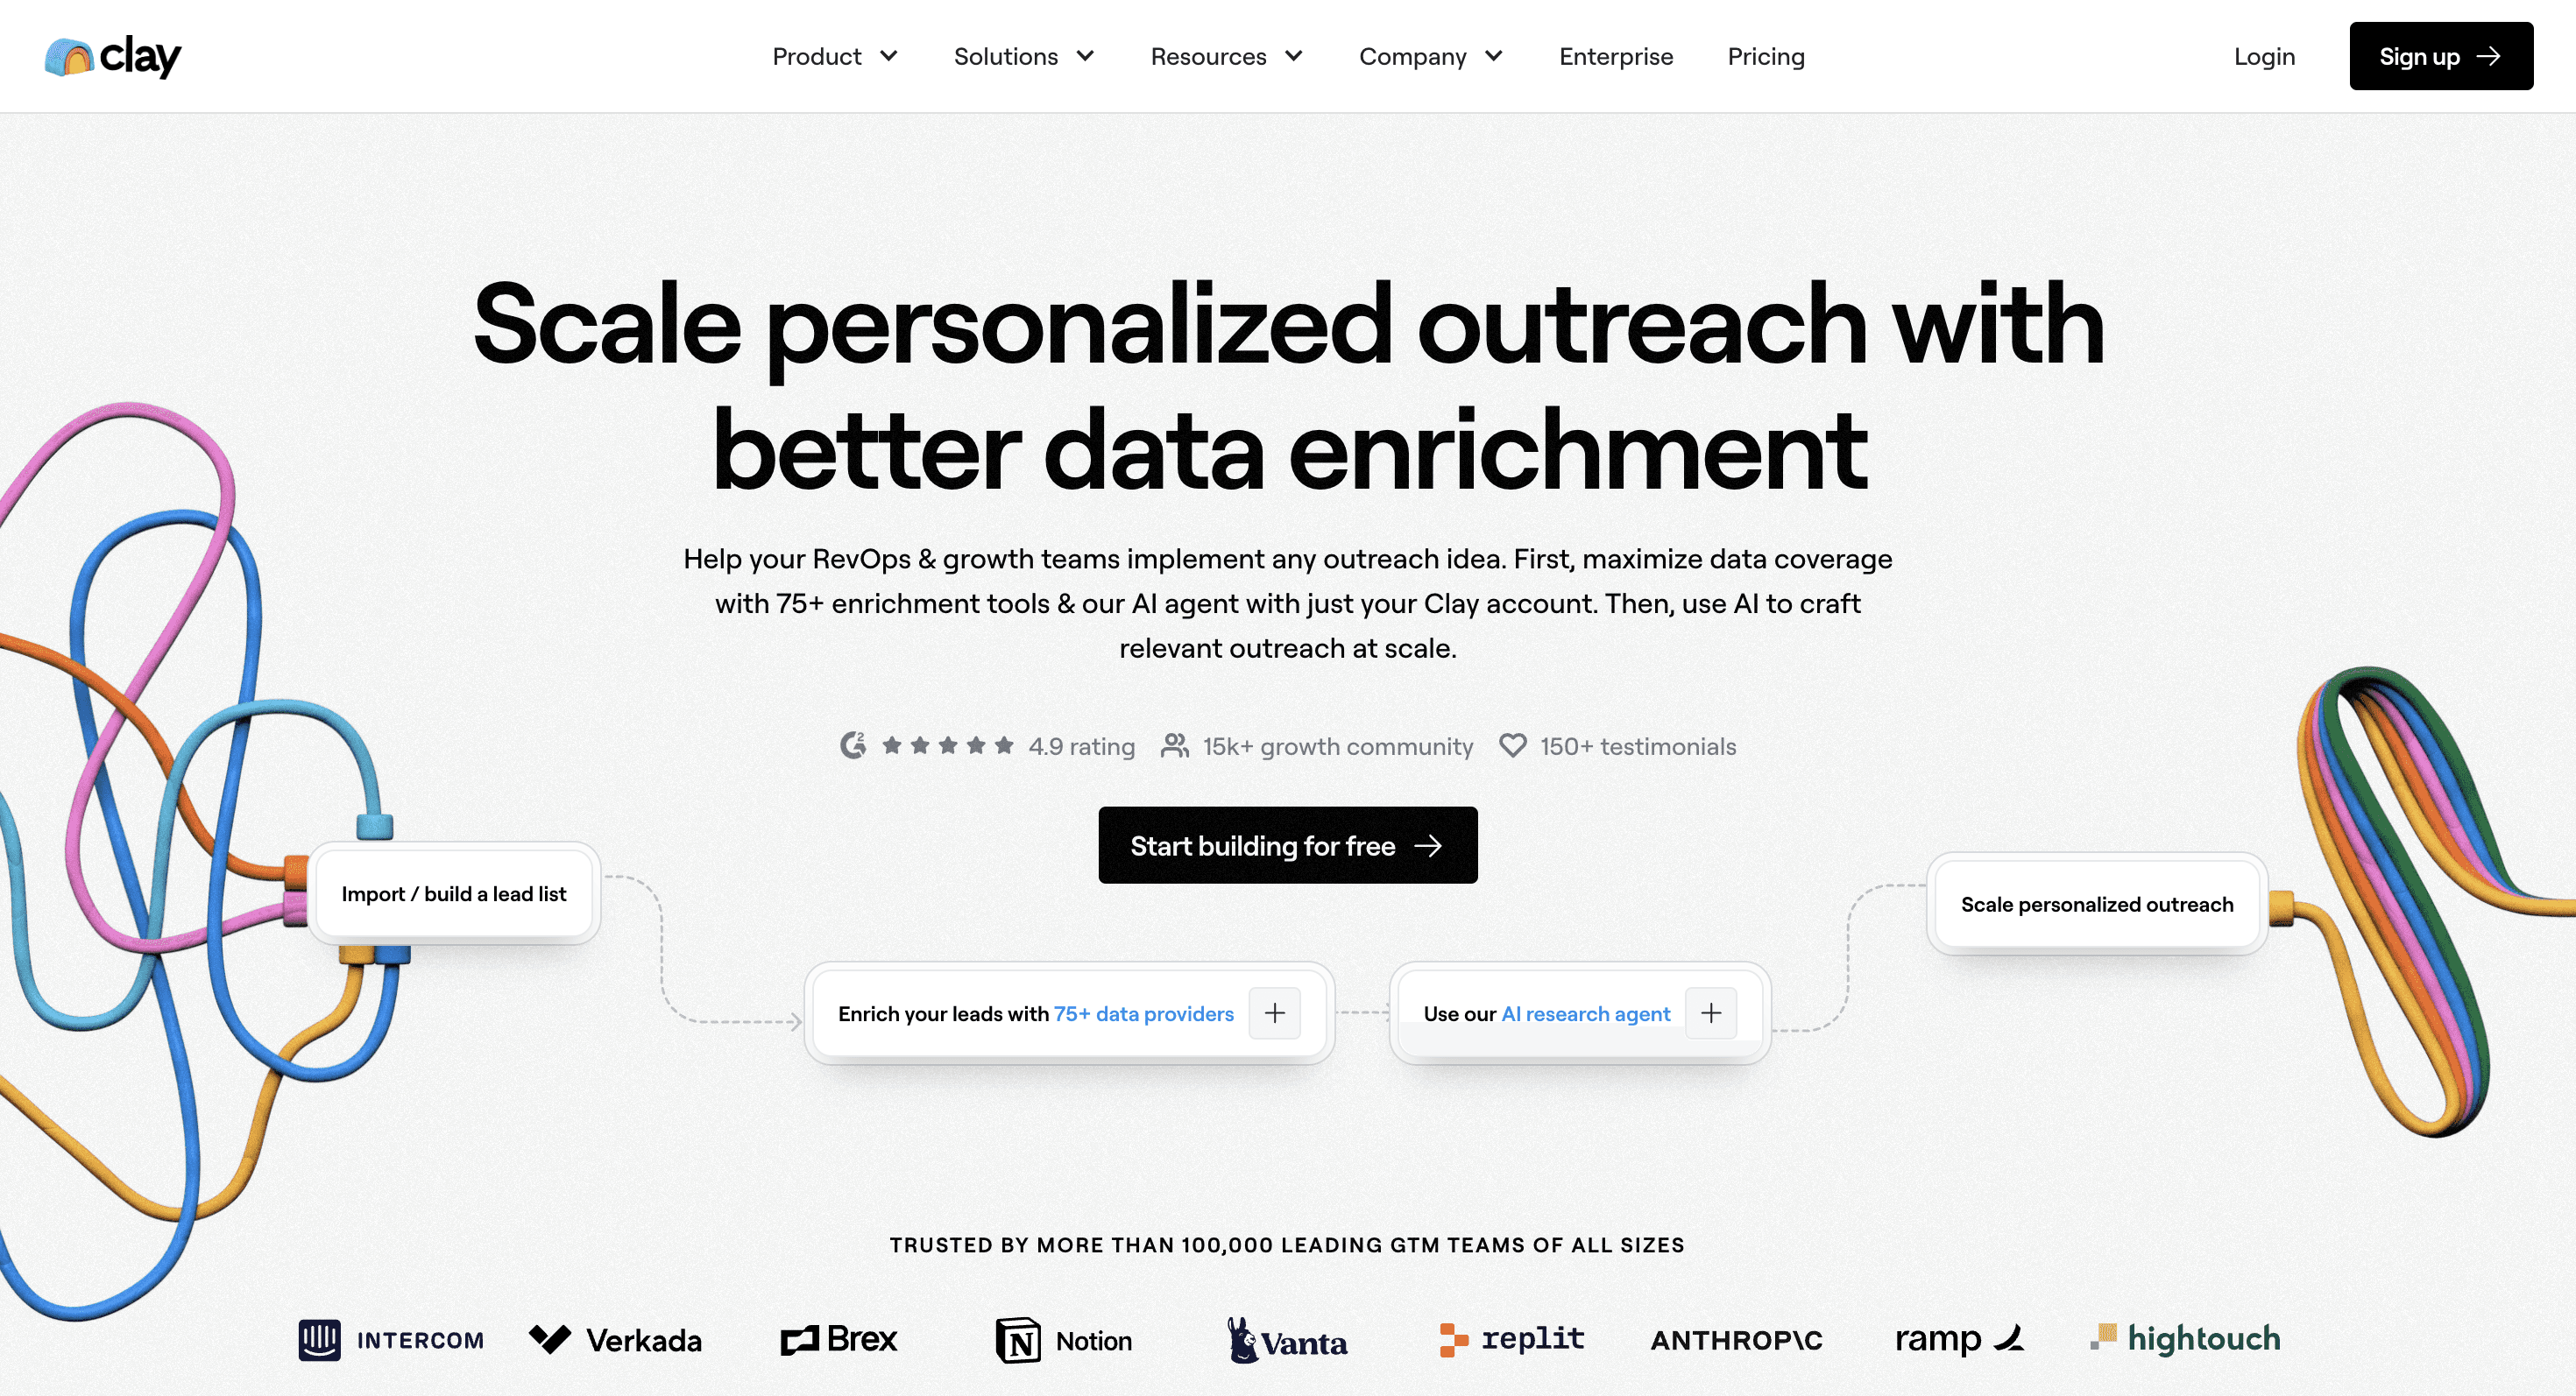This screenshot has width=2576, height=1396.
Task: Click the AI research agent link
Action: click(1584, 1012)
